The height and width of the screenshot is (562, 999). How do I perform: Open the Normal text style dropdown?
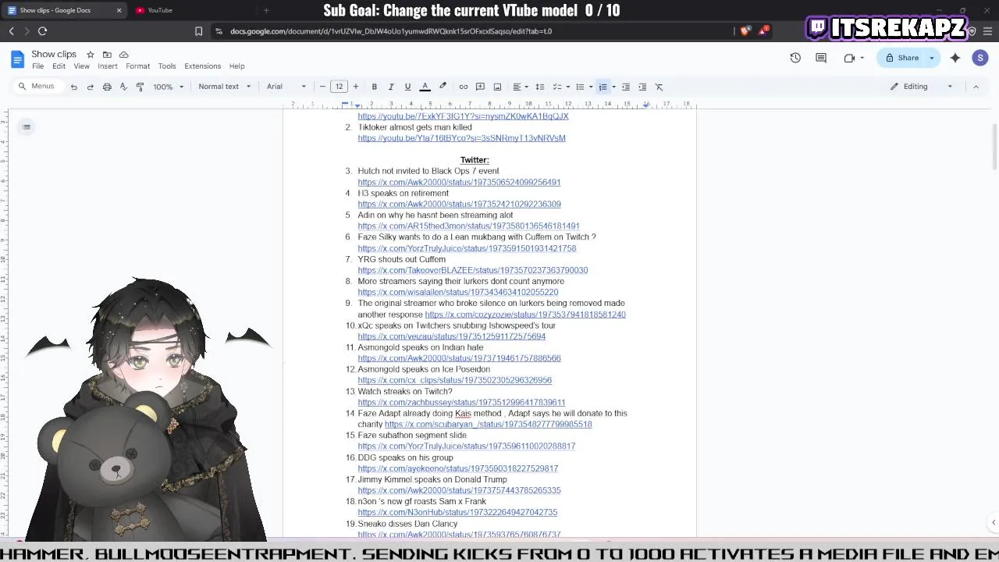tap(225, 87)
